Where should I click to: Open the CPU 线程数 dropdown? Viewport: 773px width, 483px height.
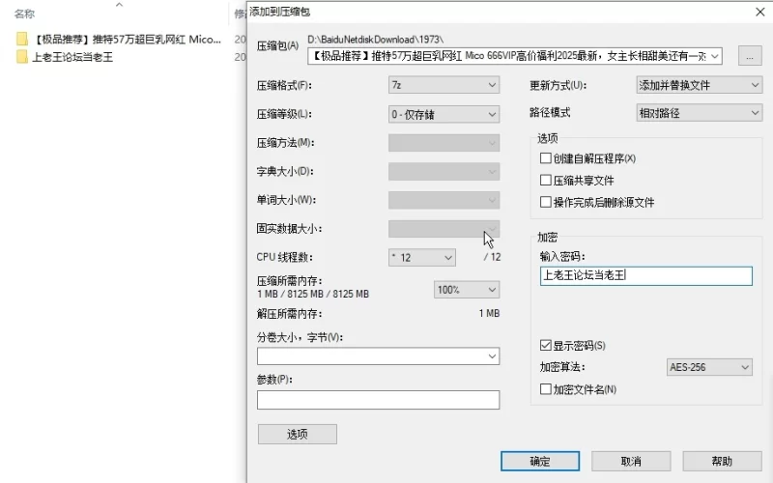click(x=422, y=257)
